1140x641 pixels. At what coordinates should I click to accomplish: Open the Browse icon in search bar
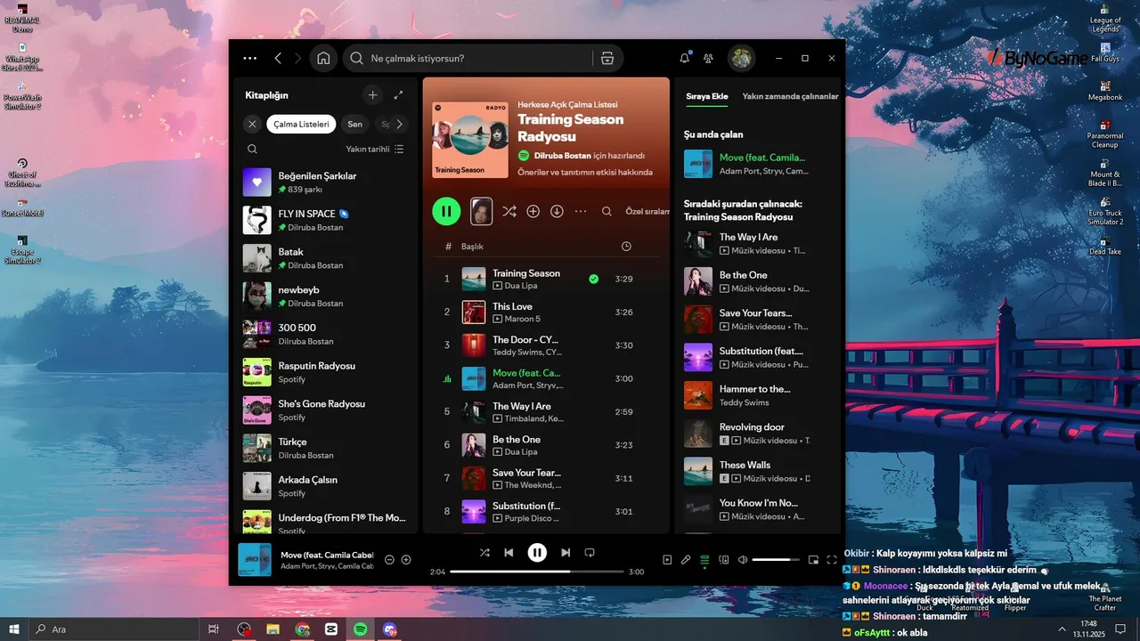(x=607, y=58)
